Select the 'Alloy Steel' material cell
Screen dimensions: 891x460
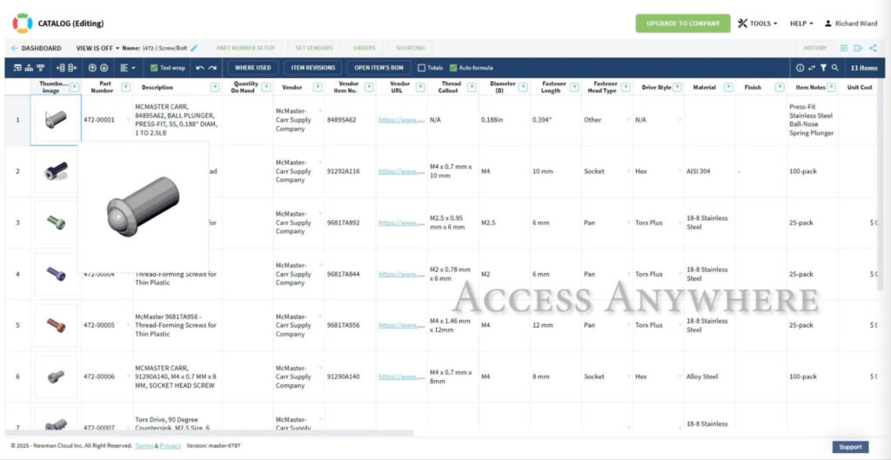tap(710, 377)
